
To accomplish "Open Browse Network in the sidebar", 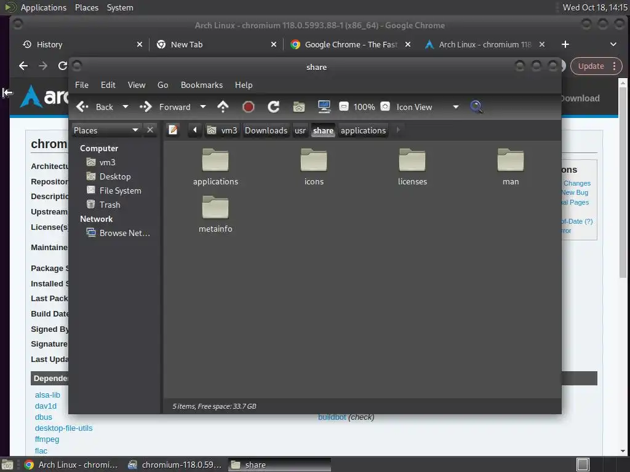I will click(x=118, y=233).
